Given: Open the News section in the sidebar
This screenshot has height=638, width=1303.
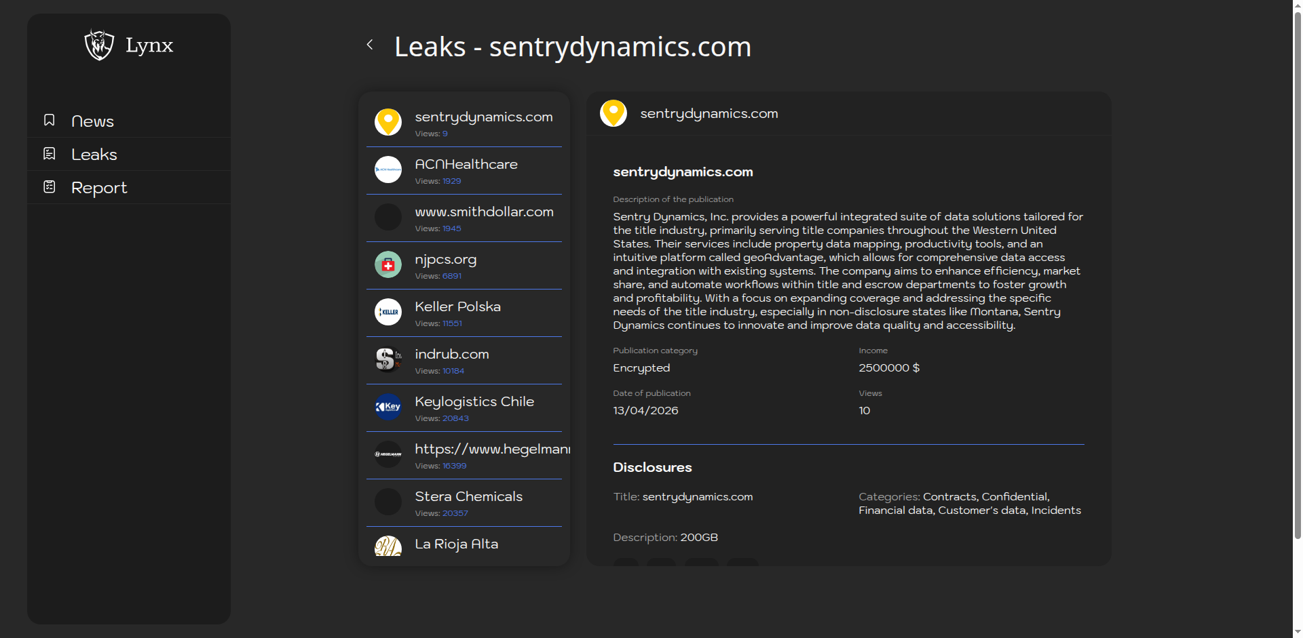Looking at the screenshot, I should coord(129,121).
